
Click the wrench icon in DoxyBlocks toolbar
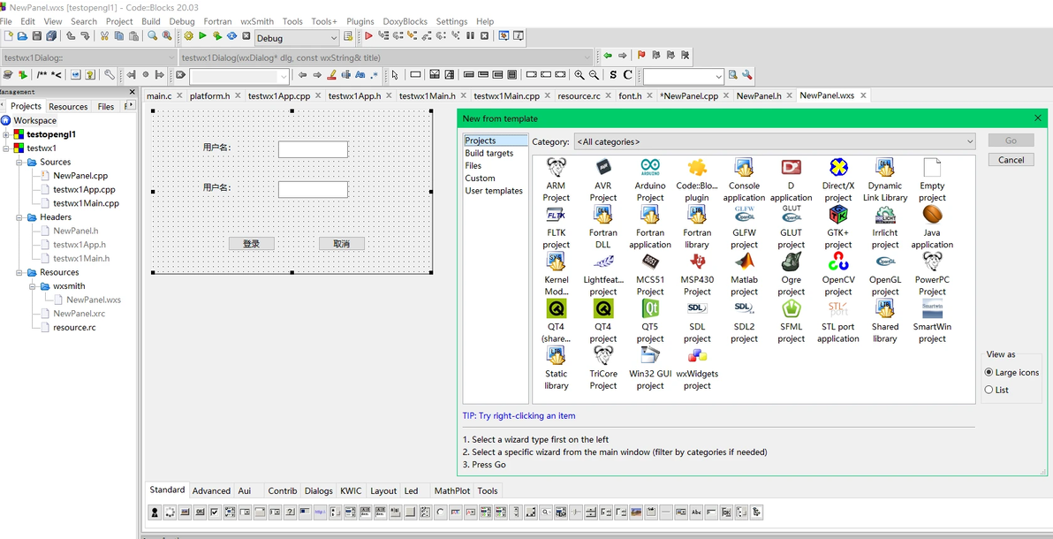pos(109,74)
